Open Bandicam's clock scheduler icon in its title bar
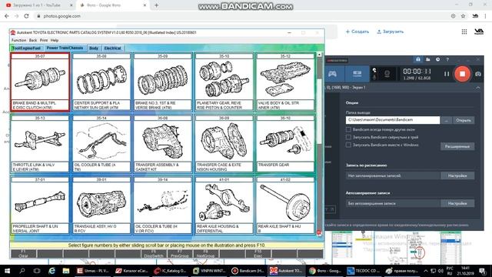The width and height of the screenshot is (492, 277). (437, 59)
